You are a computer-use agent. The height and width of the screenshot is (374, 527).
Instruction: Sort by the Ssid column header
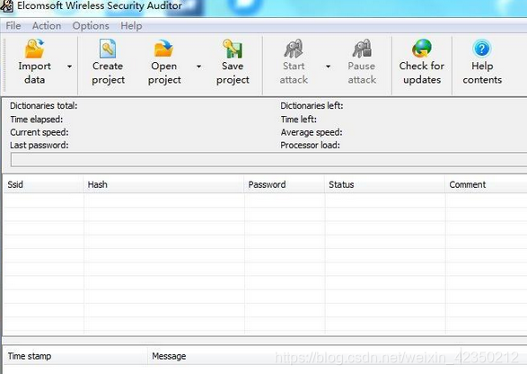[43, 184]
